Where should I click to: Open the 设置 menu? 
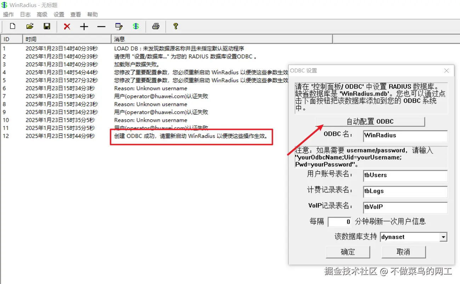[x=59, y=14]
